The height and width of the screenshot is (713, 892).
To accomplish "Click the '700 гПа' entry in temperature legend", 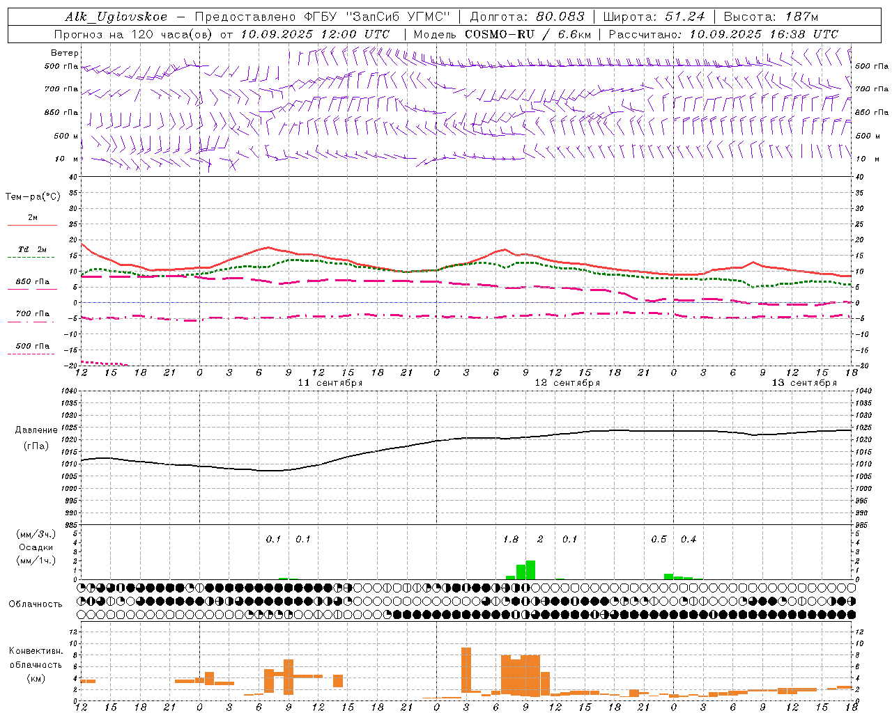I will (x=33, y=314).
